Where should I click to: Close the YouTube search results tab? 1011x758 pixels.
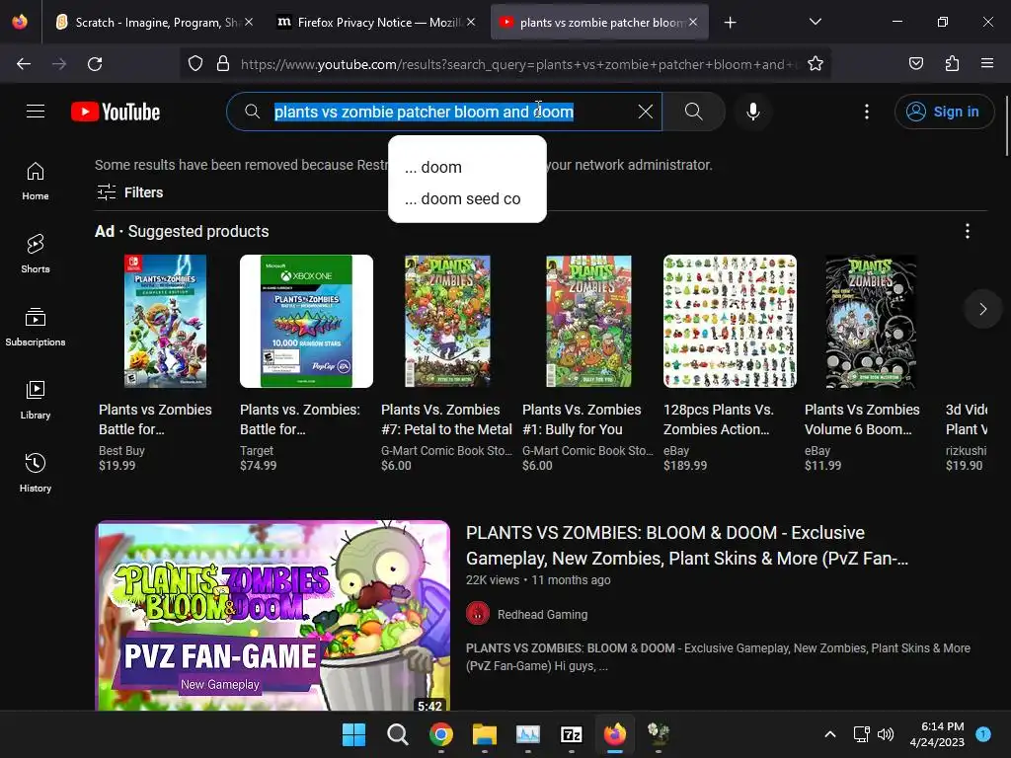[693, 22]
